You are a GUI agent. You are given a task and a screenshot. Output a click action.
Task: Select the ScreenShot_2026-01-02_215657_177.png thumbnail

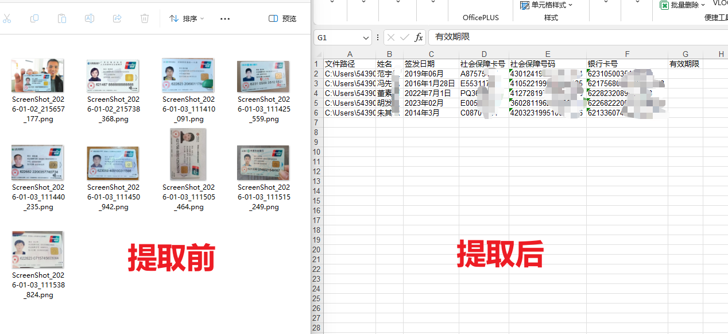[37, 75]
